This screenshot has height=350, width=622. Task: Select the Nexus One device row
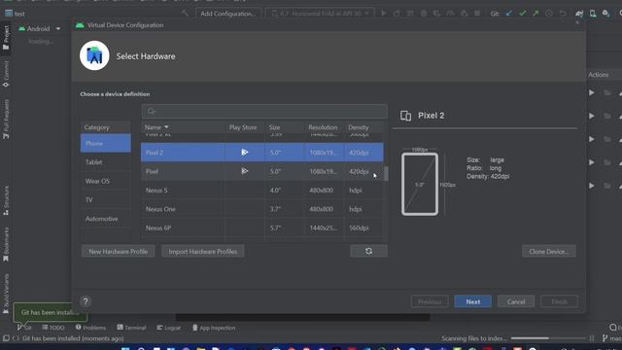click(262, 209)
